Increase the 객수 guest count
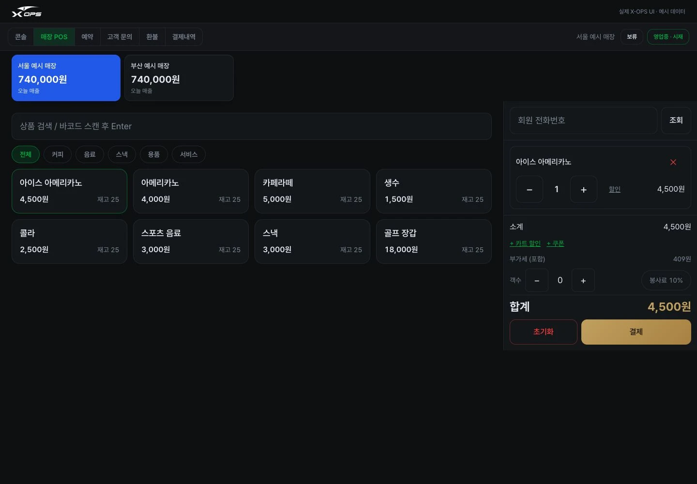 coord(583,280)
